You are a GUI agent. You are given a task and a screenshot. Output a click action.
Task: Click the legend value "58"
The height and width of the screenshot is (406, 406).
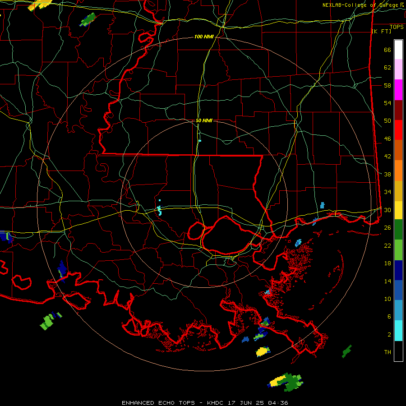pos(388,85)
